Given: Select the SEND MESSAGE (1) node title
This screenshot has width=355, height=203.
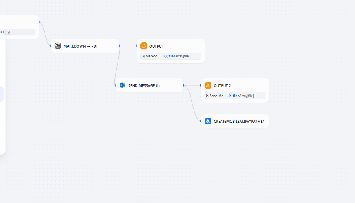Looking at the screenshot, I should [144, 86].
